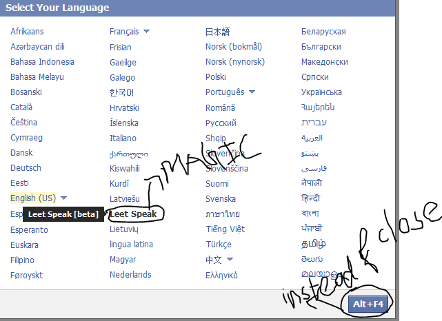Select Føroyskt
The image size is (442, 321).
(27, 276)
